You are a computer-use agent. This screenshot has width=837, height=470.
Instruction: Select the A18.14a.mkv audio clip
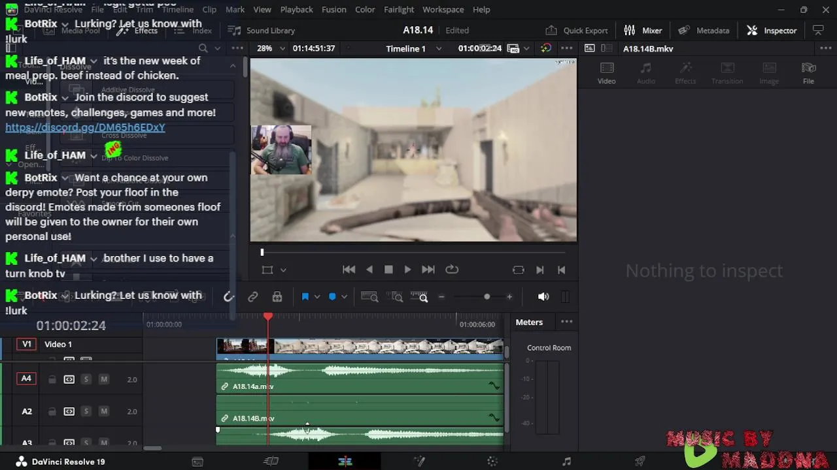click(360, 379)
